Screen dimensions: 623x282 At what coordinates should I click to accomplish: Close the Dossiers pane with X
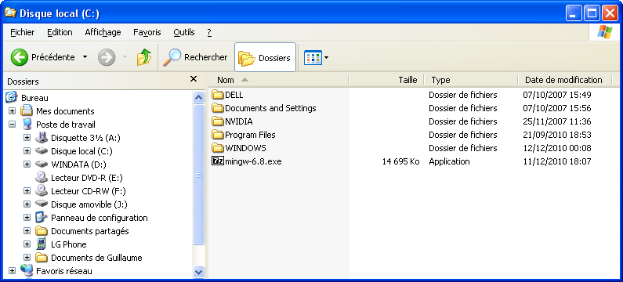pos(194,79)
